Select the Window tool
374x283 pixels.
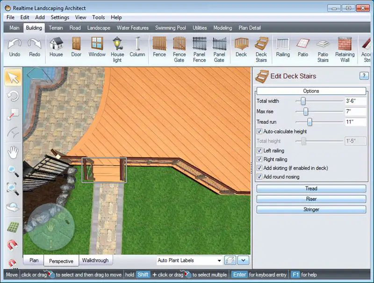pyautogui.click(x=97, y=48)
